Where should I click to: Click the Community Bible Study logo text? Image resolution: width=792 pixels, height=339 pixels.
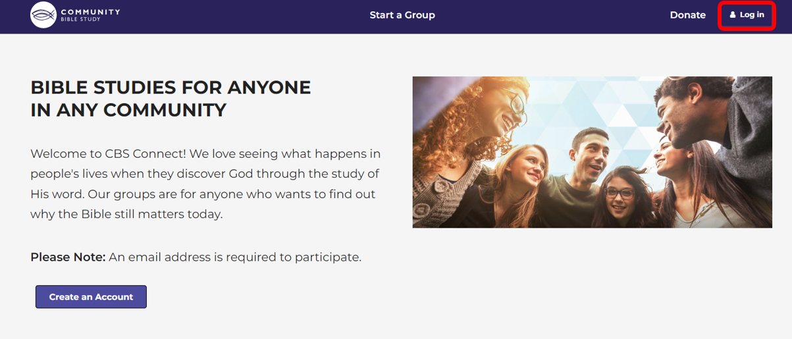tap(90, 14)
